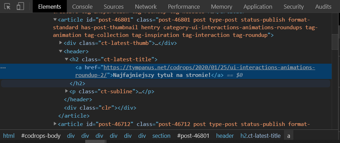This screenshot has width=340, height=143.
Task: Select #post-46801 in the breadcrumb
Action: (x=193, y=136)
